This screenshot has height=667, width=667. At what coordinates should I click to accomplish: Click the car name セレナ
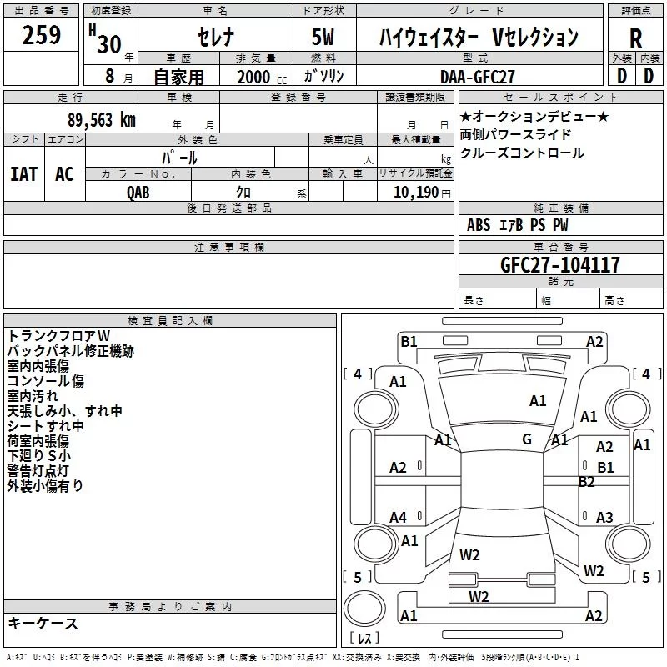216,36
